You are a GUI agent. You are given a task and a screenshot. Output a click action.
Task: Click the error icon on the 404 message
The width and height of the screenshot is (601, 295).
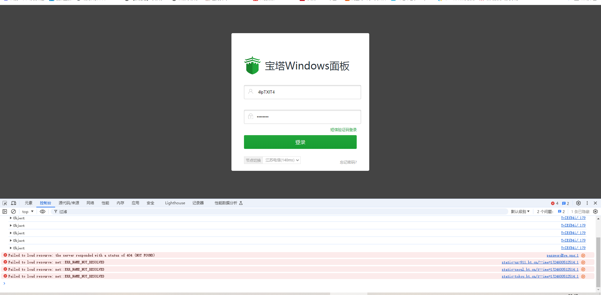(5, 255)
